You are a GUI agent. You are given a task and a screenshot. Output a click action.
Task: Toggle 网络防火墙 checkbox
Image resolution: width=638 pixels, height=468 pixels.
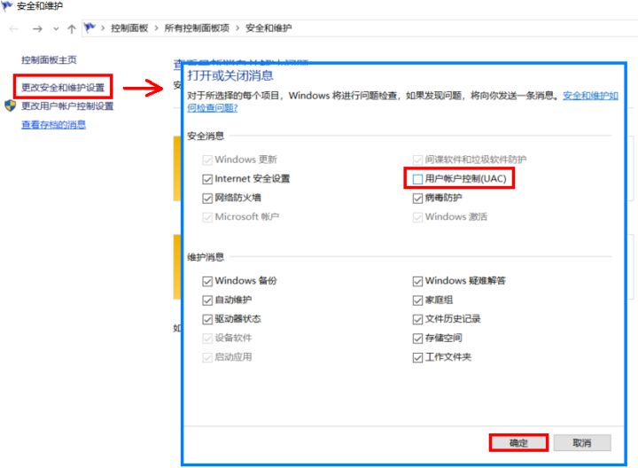point(207,199)
